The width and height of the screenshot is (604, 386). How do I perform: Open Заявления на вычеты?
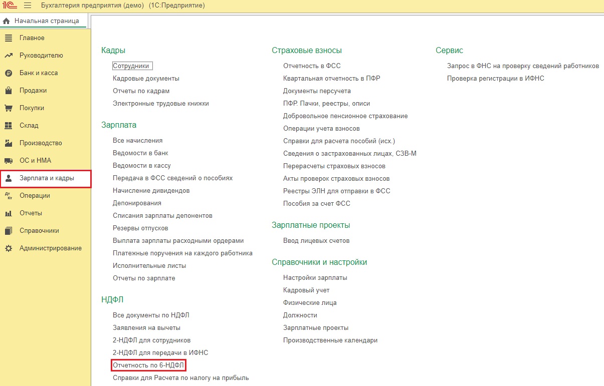146,328
